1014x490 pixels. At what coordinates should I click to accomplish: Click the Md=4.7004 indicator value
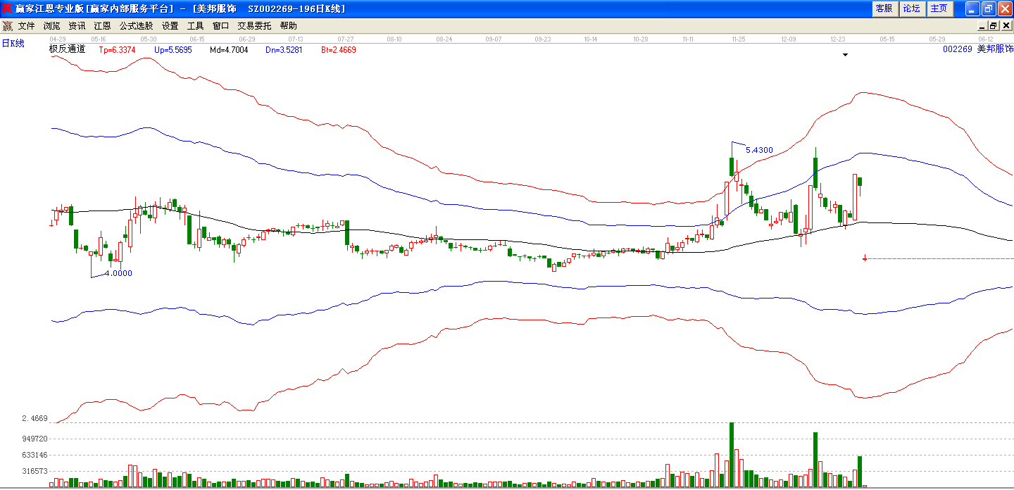229,50
